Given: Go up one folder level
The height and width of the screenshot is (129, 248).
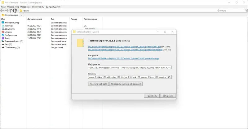Looking at the screenshot, I should [x=11, y=11].
